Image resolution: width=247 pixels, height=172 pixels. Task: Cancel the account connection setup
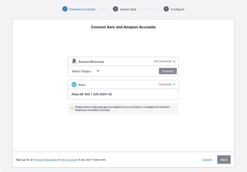point(207,160)
